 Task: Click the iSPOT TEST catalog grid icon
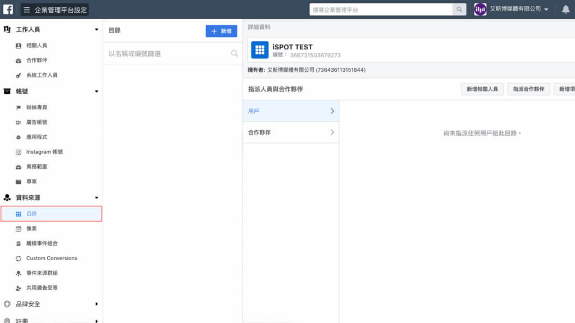pos(259,50)
